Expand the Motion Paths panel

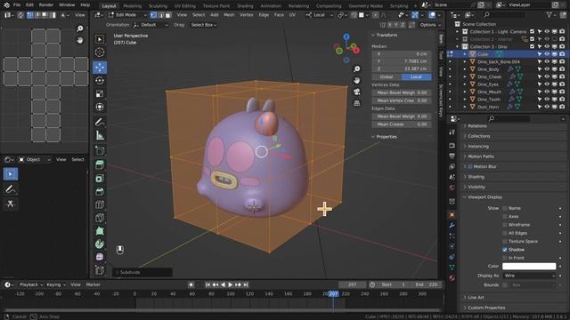point(481,156)
